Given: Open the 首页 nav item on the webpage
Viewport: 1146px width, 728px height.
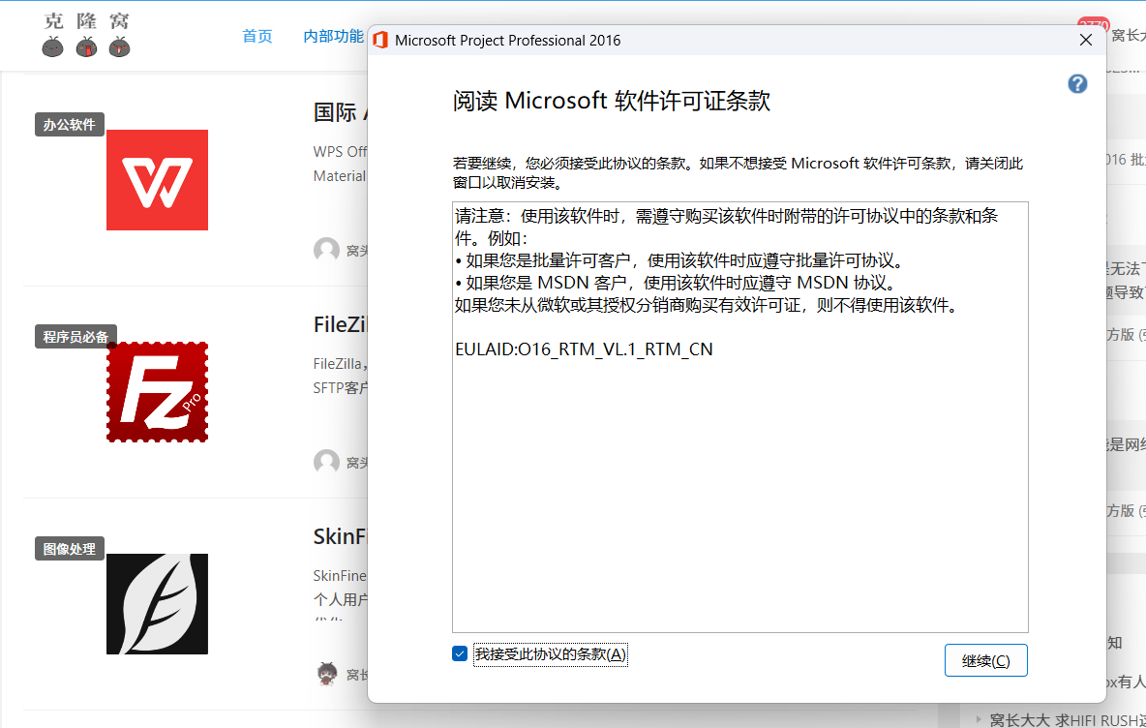Looking at the screenshot, I should pos(257,36).
